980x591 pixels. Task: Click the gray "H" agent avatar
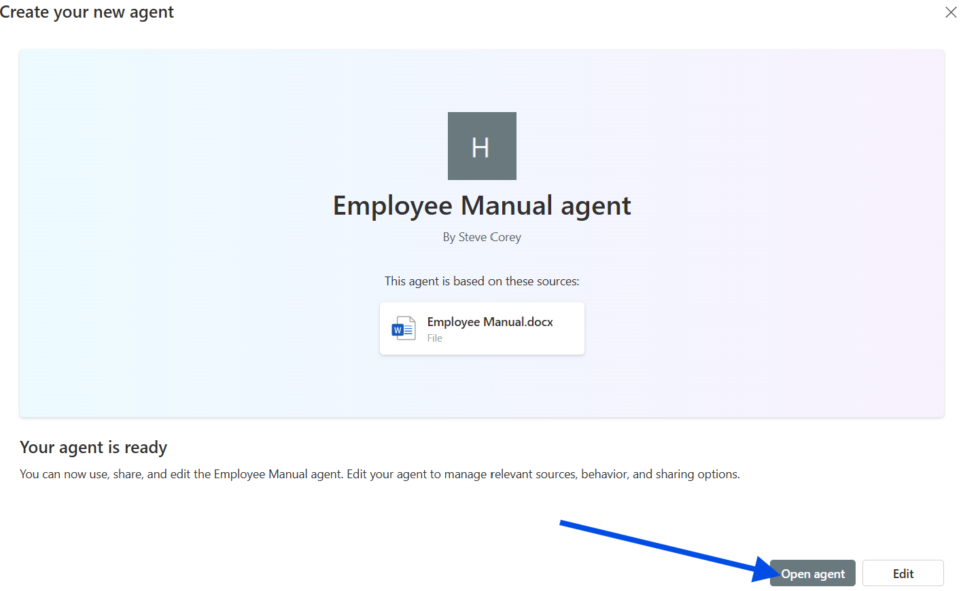coord(482,145)
